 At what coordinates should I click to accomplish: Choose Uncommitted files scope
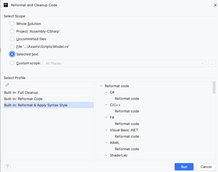click(x=12, y=39)
